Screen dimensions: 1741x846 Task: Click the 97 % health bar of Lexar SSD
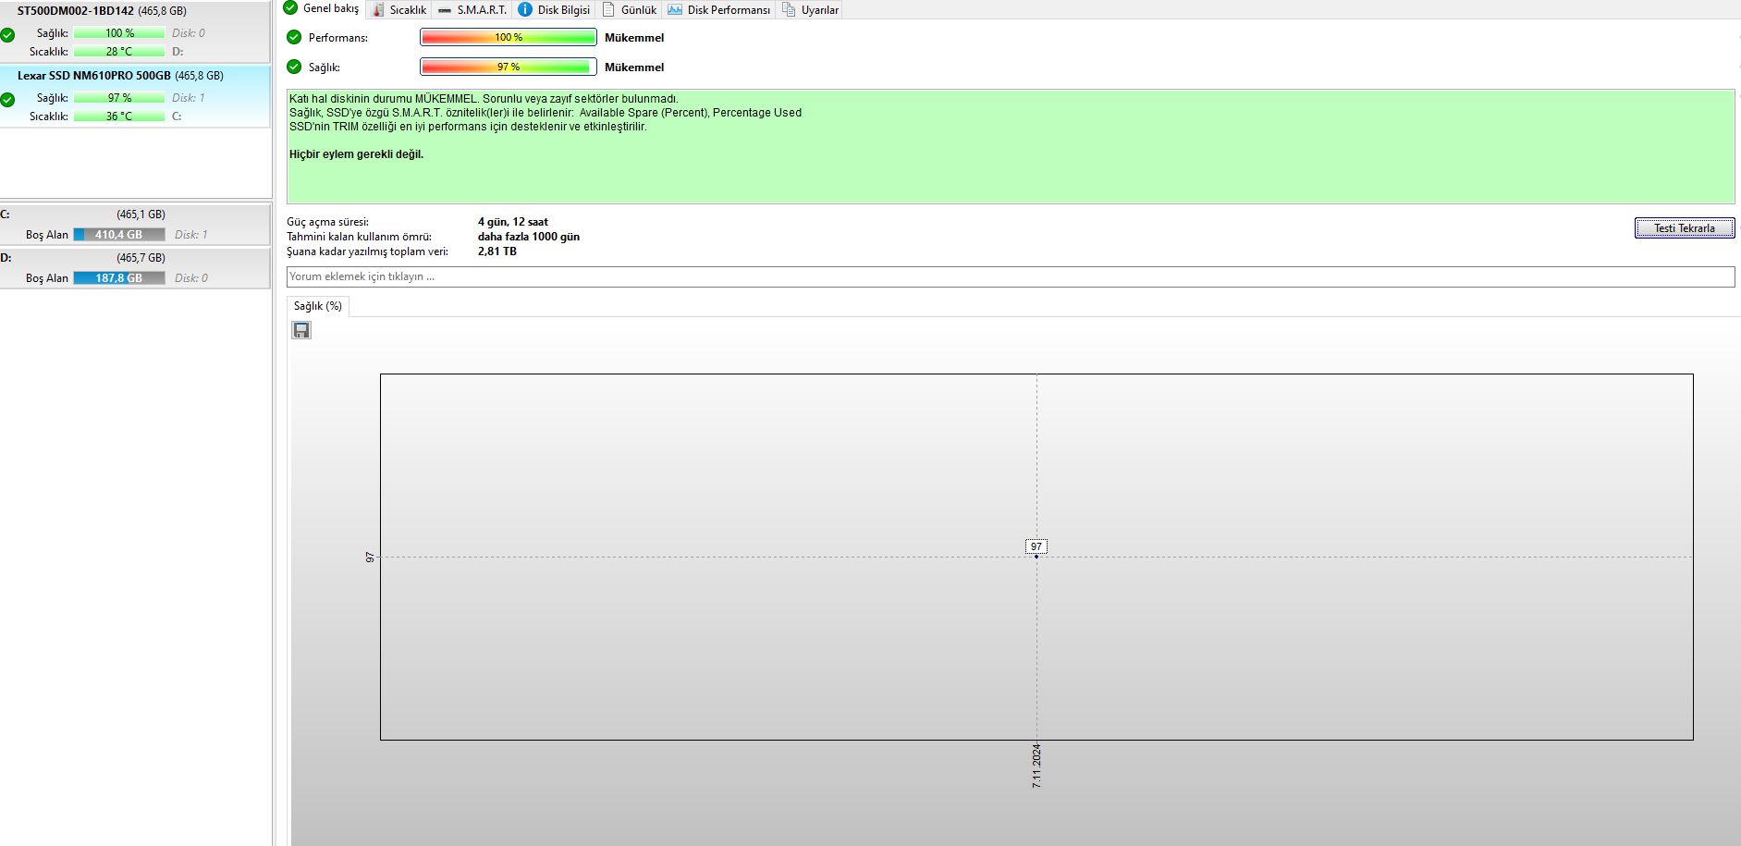[x=119, y=98]
